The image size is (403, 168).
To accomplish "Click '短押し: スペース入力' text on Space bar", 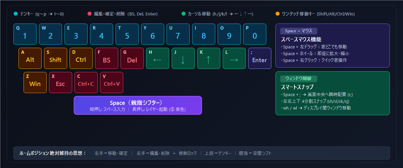I will (107, 109).
